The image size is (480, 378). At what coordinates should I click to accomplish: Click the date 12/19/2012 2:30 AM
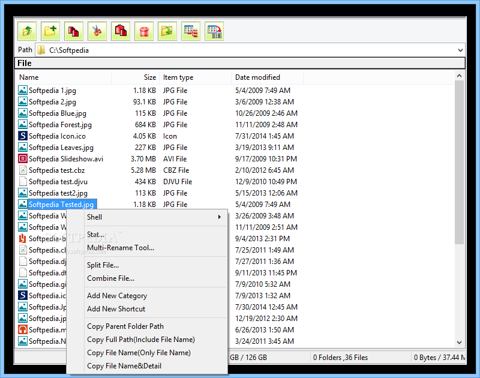click(x=266, y=319)
